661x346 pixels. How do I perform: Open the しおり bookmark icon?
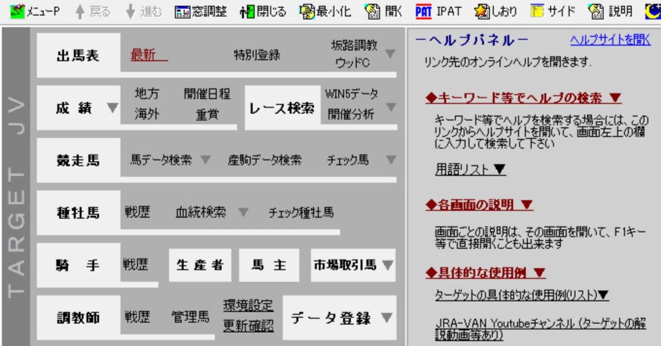pos(496,11)
